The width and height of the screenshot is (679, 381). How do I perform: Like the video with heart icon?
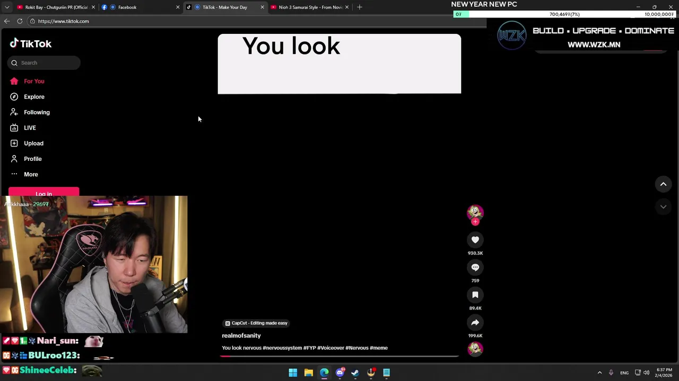coord(475,240)
